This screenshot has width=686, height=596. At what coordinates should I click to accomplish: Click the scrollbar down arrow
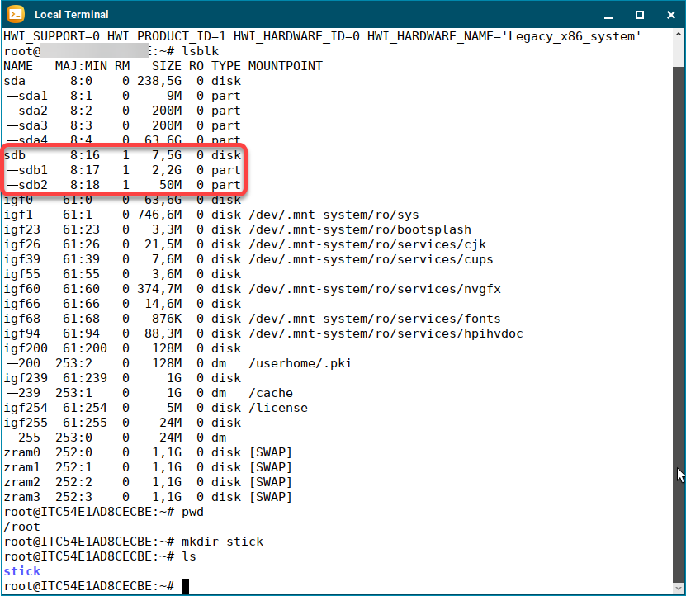679,586
